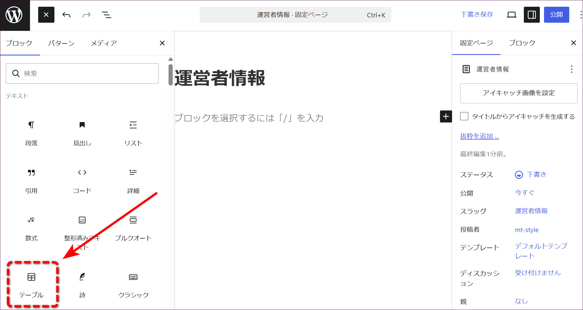The height and width of the screenshot is (310, 583).
Task: Open the 運営者情報 page actions menu
Action: (x=572, y=69)
